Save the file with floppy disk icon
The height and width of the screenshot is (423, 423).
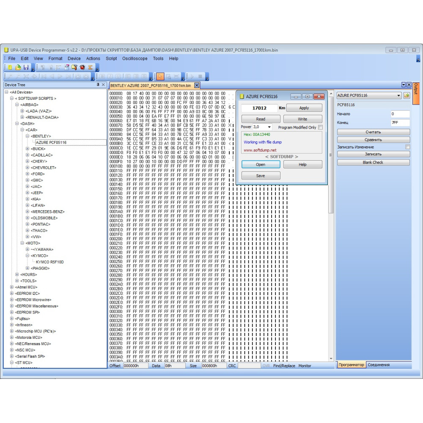click(26, 67)
